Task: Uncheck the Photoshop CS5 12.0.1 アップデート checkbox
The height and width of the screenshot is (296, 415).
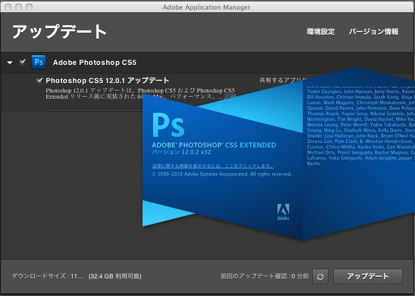Action: click(x=39, y=81)
